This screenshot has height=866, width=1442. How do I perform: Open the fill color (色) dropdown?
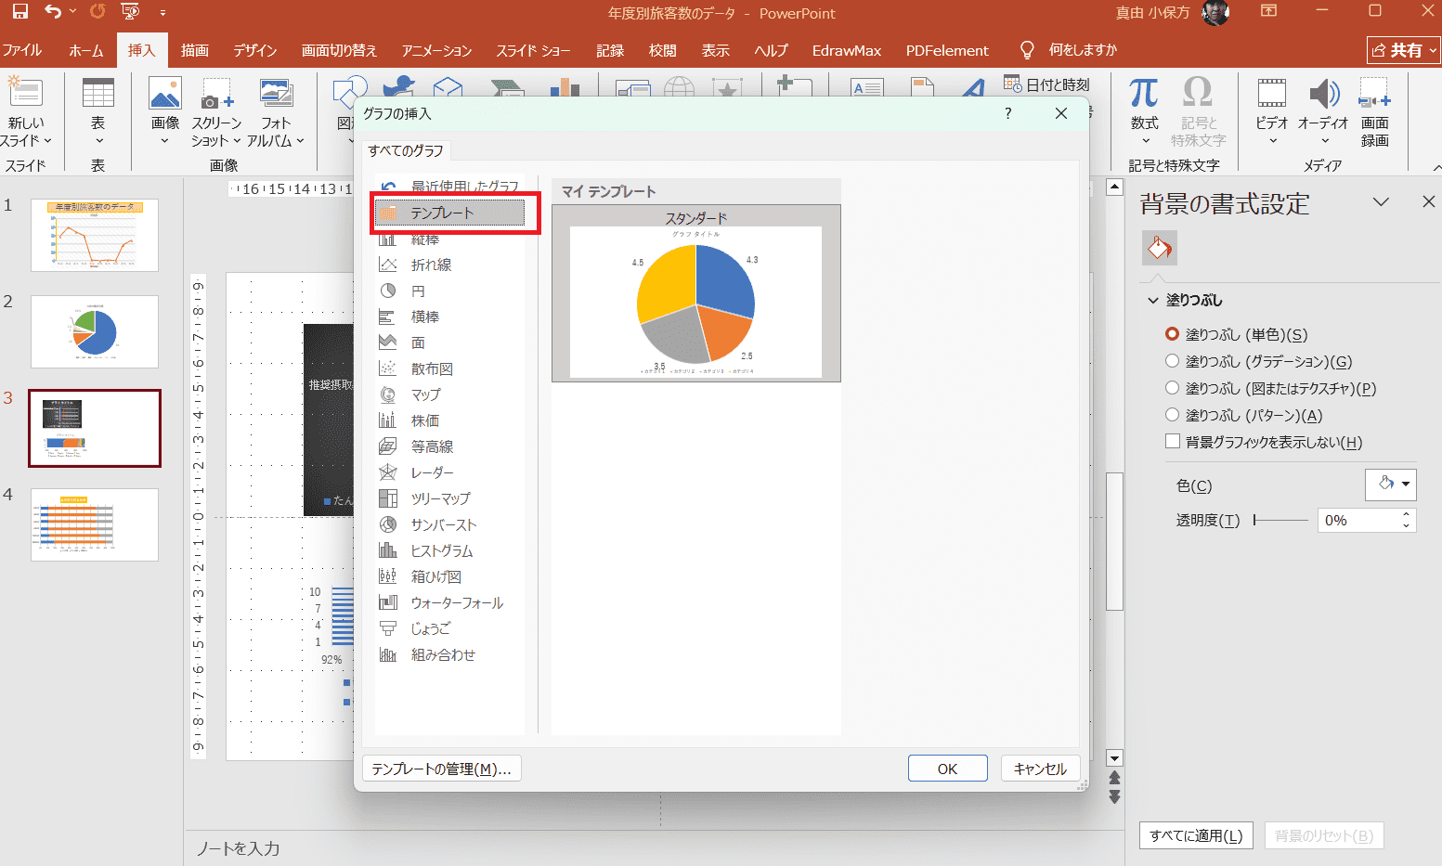click(1390, 485)
